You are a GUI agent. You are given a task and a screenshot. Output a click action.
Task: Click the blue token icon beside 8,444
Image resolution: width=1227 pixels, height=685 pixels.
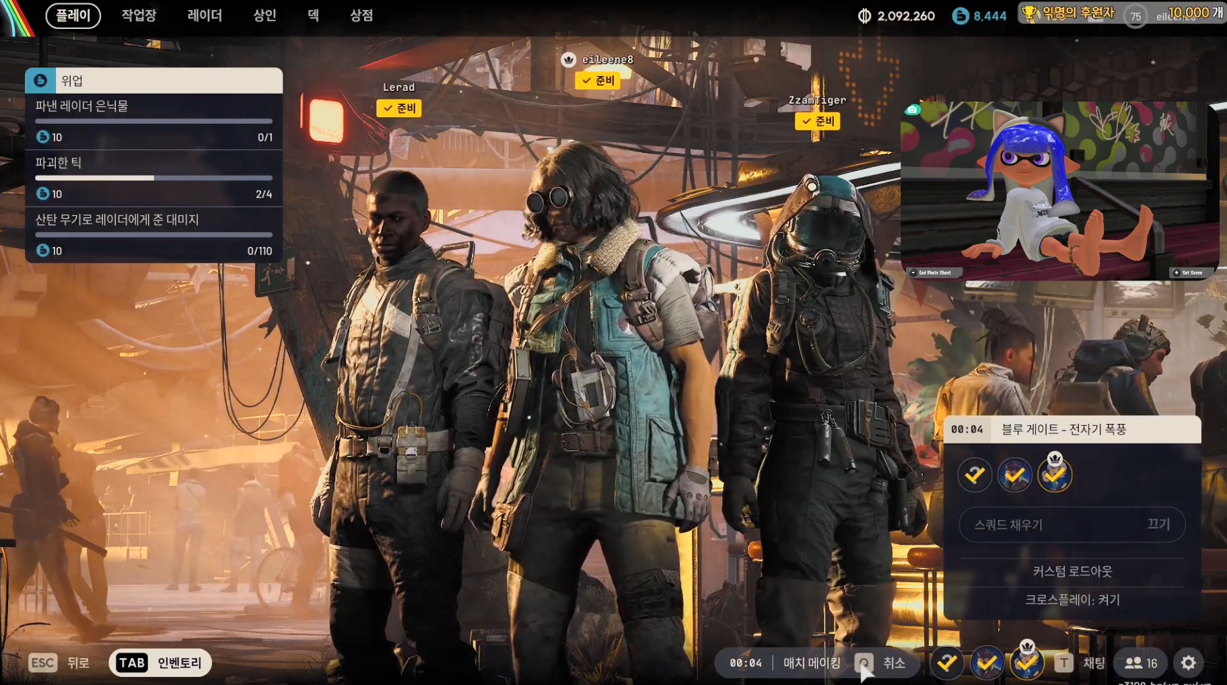tap(960, 16)
